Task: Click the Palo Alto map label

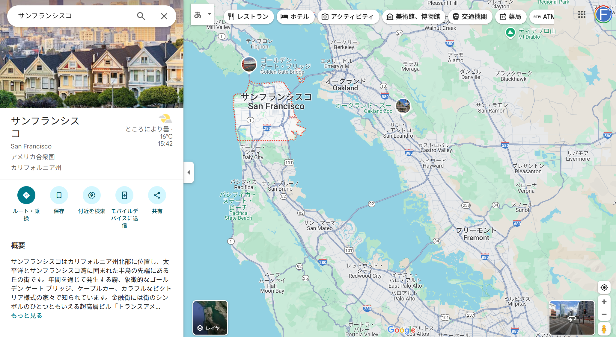Action: [404, 296]
